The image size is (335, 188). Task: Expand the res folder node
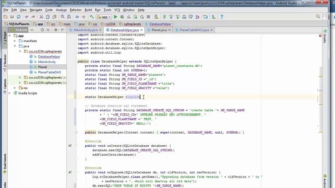15,88
